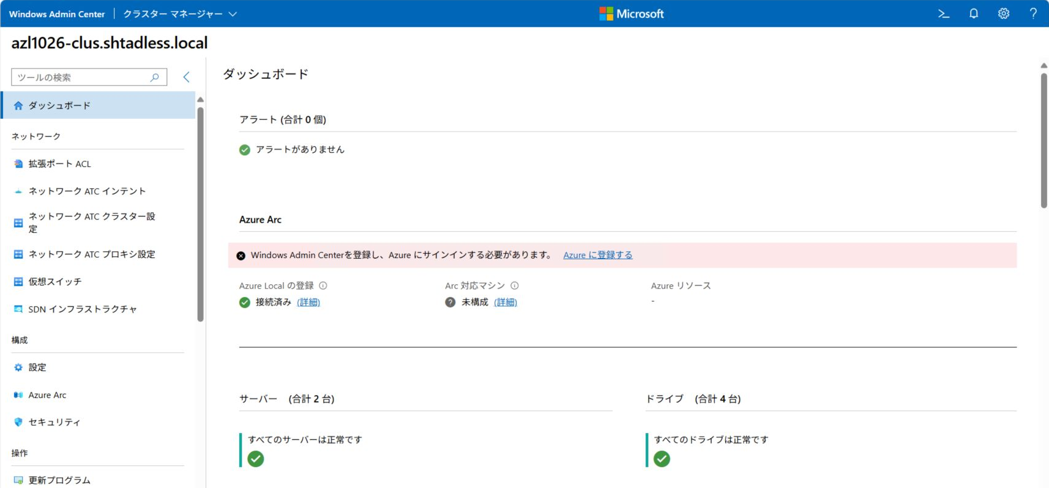Select ダッシュボード in the sidebar
1049x488 pixels.
click(x=99, y=105)
